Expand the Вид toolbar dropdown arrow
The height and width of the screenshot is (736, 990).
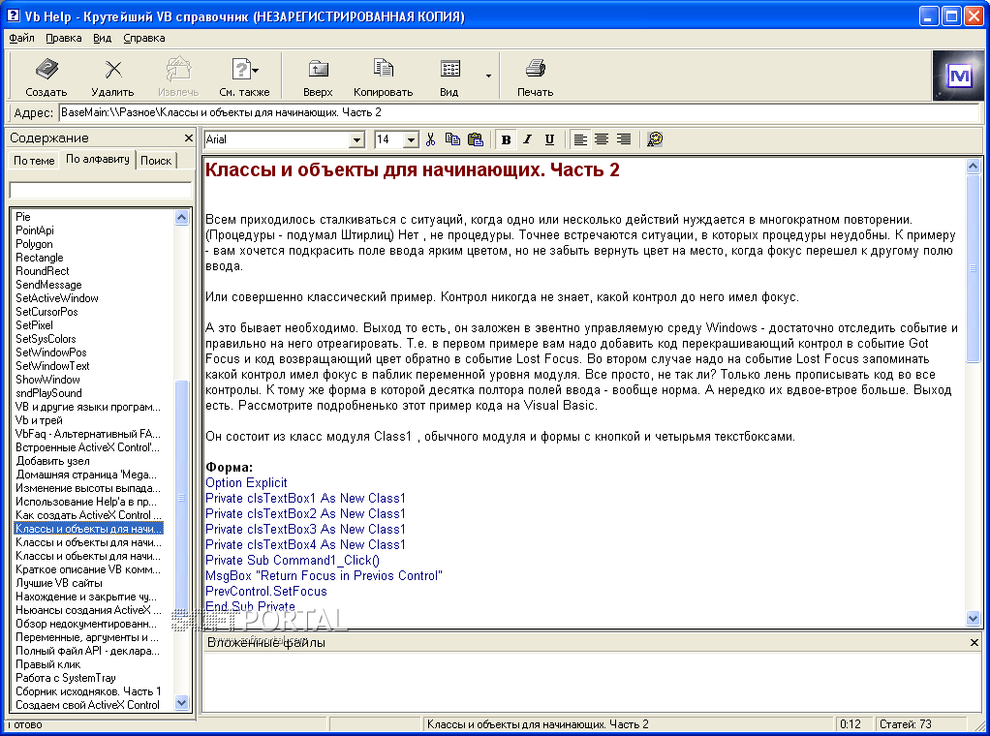pos(488,76)
